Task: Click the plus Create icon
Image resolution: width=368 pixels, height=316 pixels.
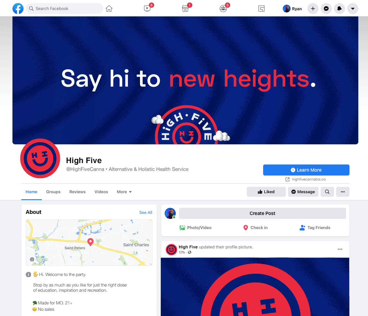Action: pyautogui.click(x=313, y=9)
